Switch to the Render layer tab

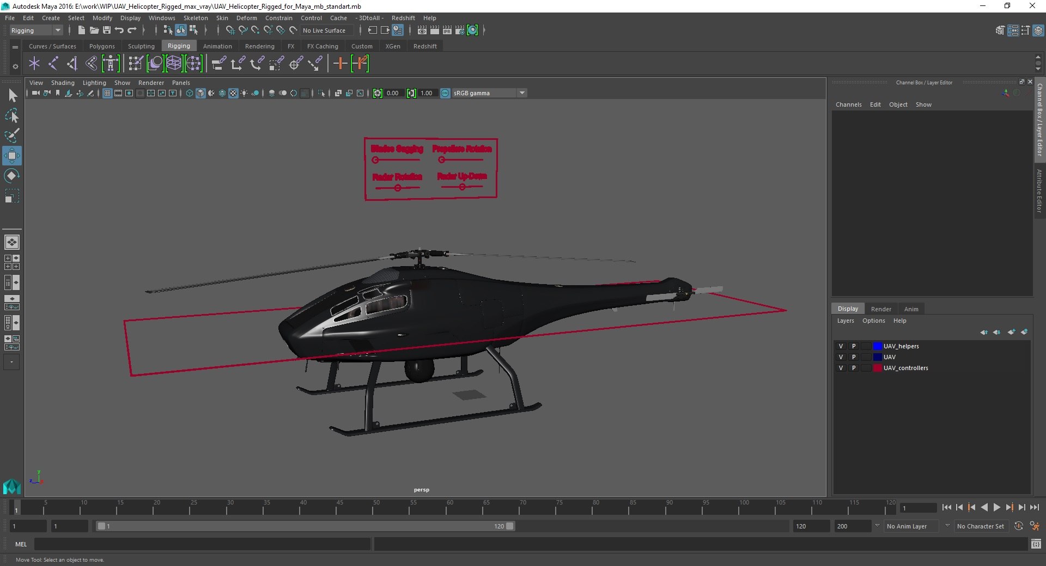(x=881, y=309)
